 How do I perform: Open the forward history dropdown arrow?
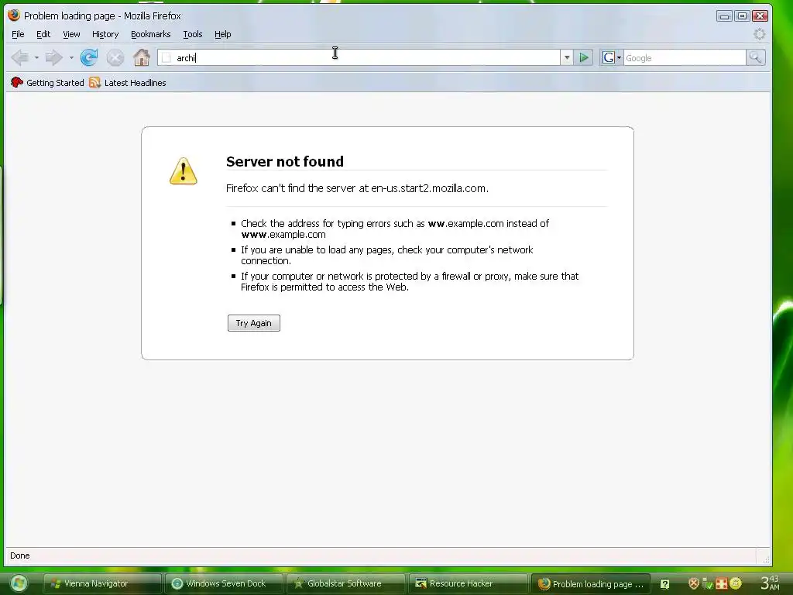pyautogui.click(x=71, y=57)
